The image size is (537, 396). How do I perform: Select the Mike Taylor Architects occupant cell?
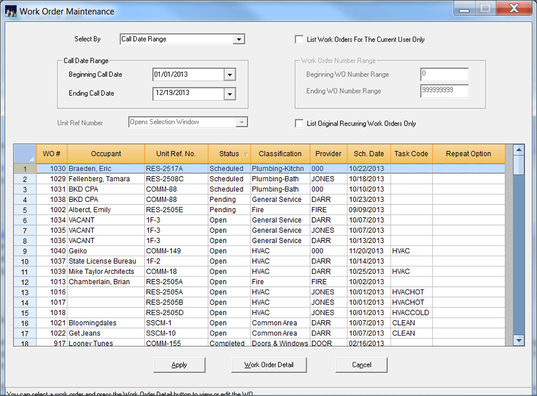click(106, 272)
